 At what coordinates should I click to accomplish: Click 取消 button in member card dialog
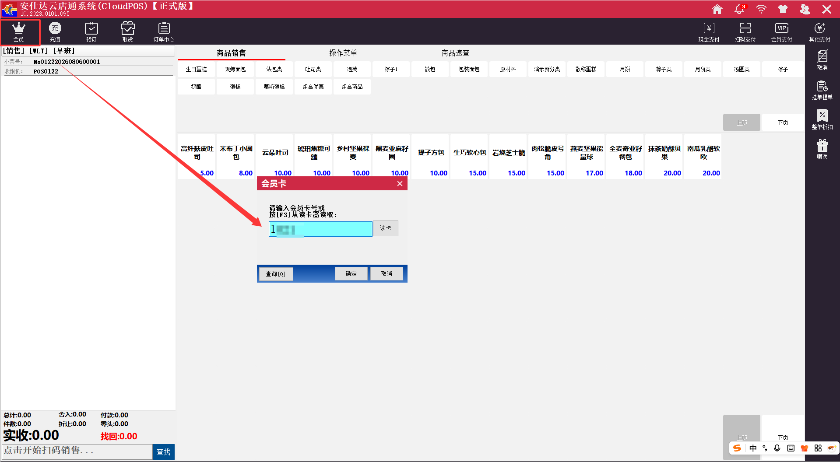[387, 273]
